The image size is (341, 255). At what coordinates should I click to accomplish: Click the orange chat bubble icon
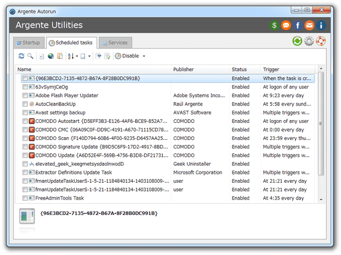pos(286,26)
